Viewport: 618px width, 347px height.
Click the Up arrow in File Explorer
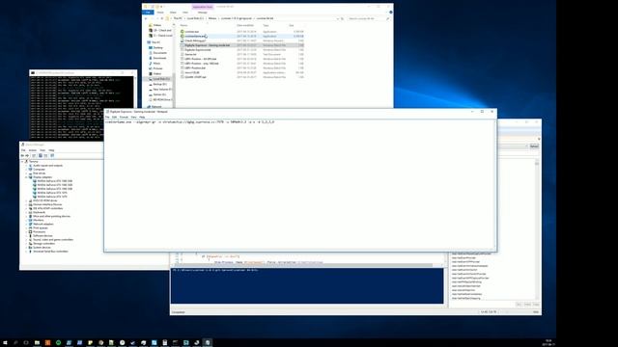162,18
